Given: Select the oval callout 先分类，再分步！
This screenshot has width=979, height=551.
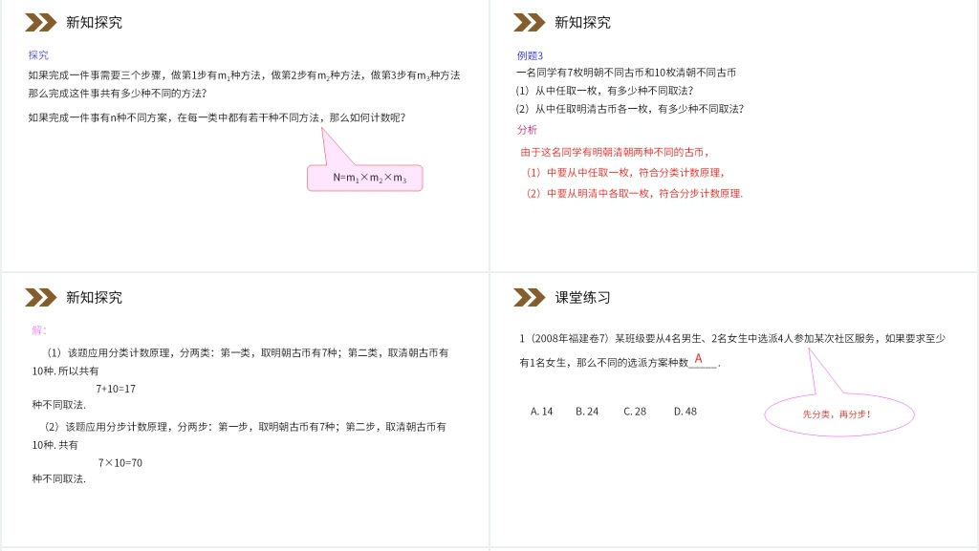Looking at the screenshot, I should 839,413.
